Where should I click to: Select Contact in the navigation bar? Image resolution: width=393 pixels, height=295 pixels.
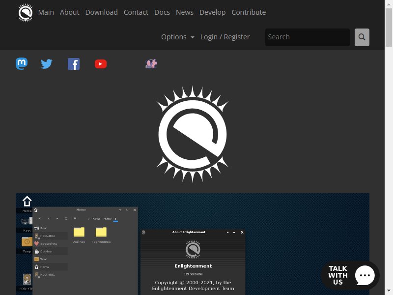coord(136,12)
